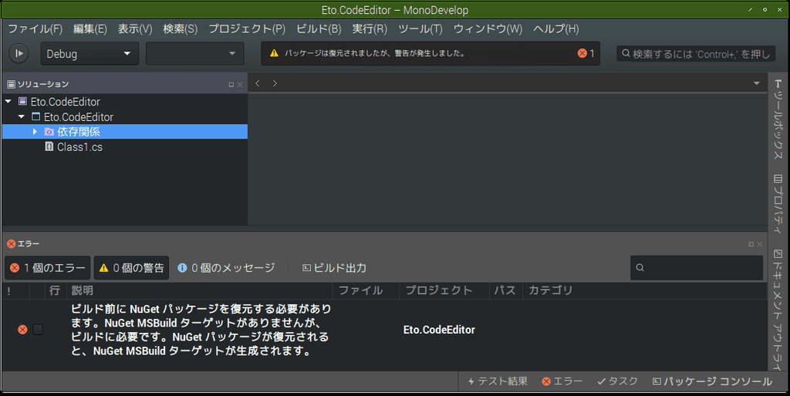The width and height of the screenshot is (790, 396).
Task: Click the 依存関係 folder icon
Action: [x=49, y=132]
